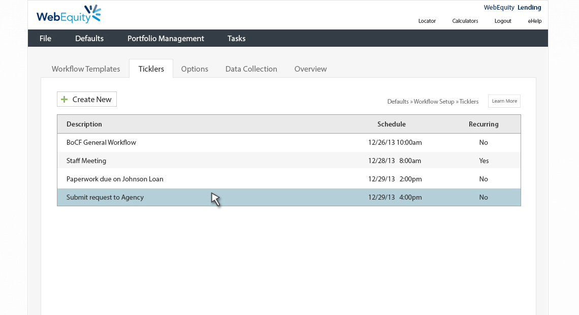
Task: Open Portfolio Management menu
Action: coord(166,39)
